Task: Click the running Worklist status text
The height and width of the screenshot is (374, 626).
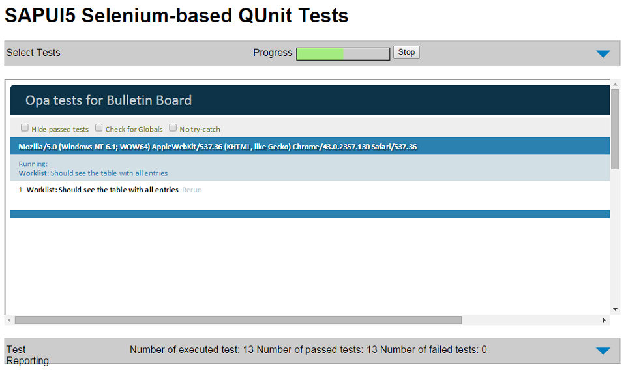Action: pos(93,173)
